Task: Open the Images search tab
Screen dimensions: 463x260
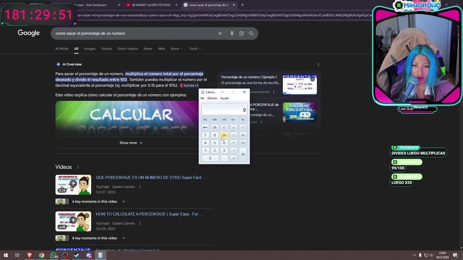Action: (90, 49)
